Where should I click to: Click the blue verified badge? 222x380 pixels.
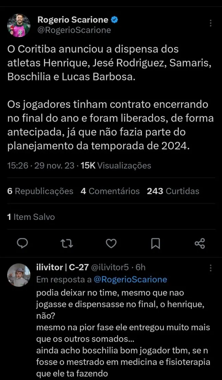click(115, 20)
